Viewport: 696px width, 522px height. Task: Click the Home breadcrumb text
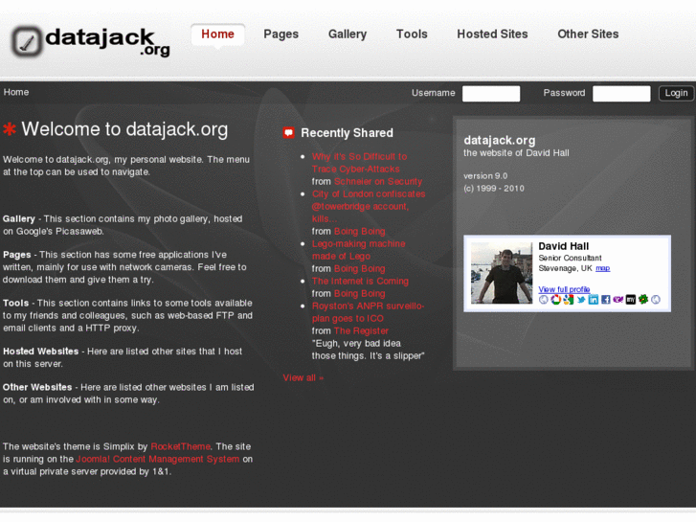coord(16,92)
